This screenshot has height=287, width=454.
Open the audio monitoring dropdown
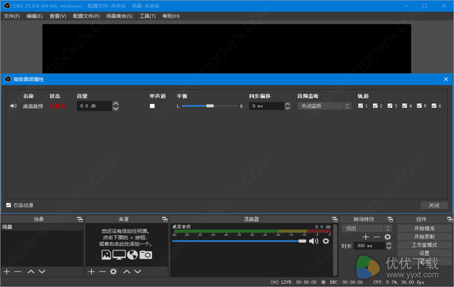324,106
